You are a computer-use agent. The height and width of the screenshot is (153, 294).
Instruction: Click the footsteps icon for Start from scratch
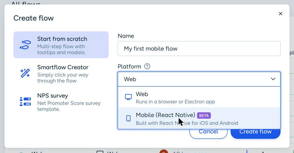pos(25,45)
